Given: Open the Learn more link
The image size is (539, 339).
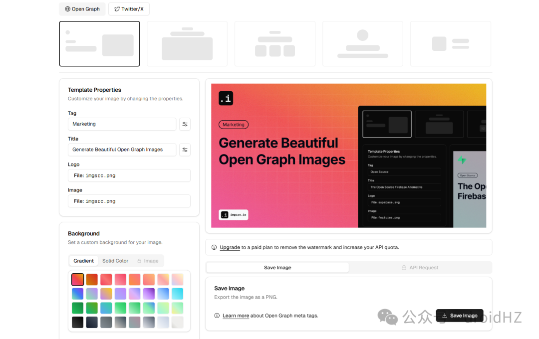Looking at the screenshot, I should (x=236, y=316).
